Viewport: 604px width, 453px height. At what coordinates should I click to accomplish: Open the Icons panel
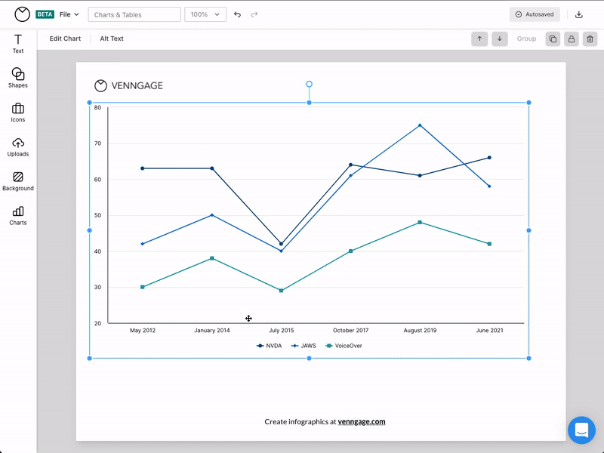coord(17,112)
